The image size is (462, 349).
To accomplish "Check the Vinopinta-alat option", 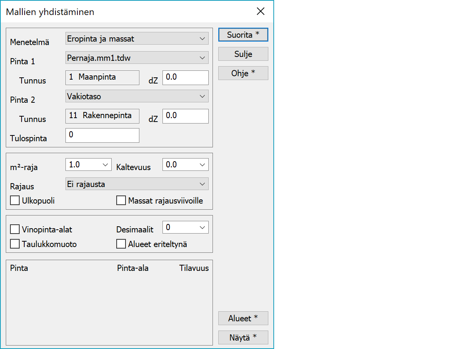I will 15,230.
